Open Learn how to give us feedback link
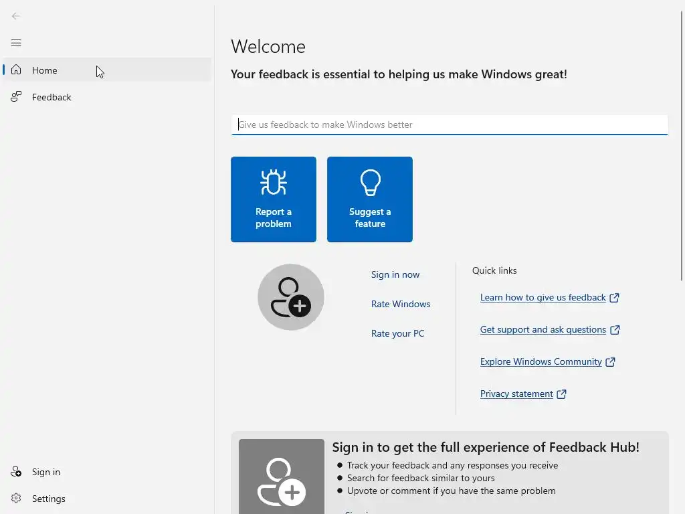685x514 pixels. 543,298
